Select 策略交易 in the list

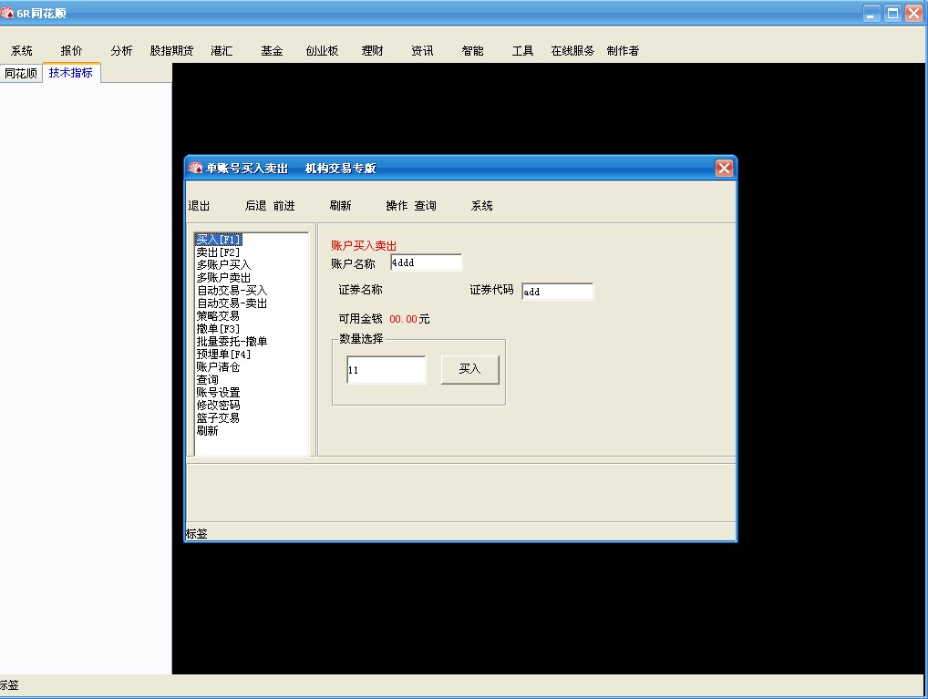tap(218, 316)
